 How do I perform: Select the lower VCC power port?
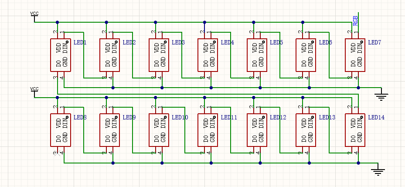coord(34,92)
